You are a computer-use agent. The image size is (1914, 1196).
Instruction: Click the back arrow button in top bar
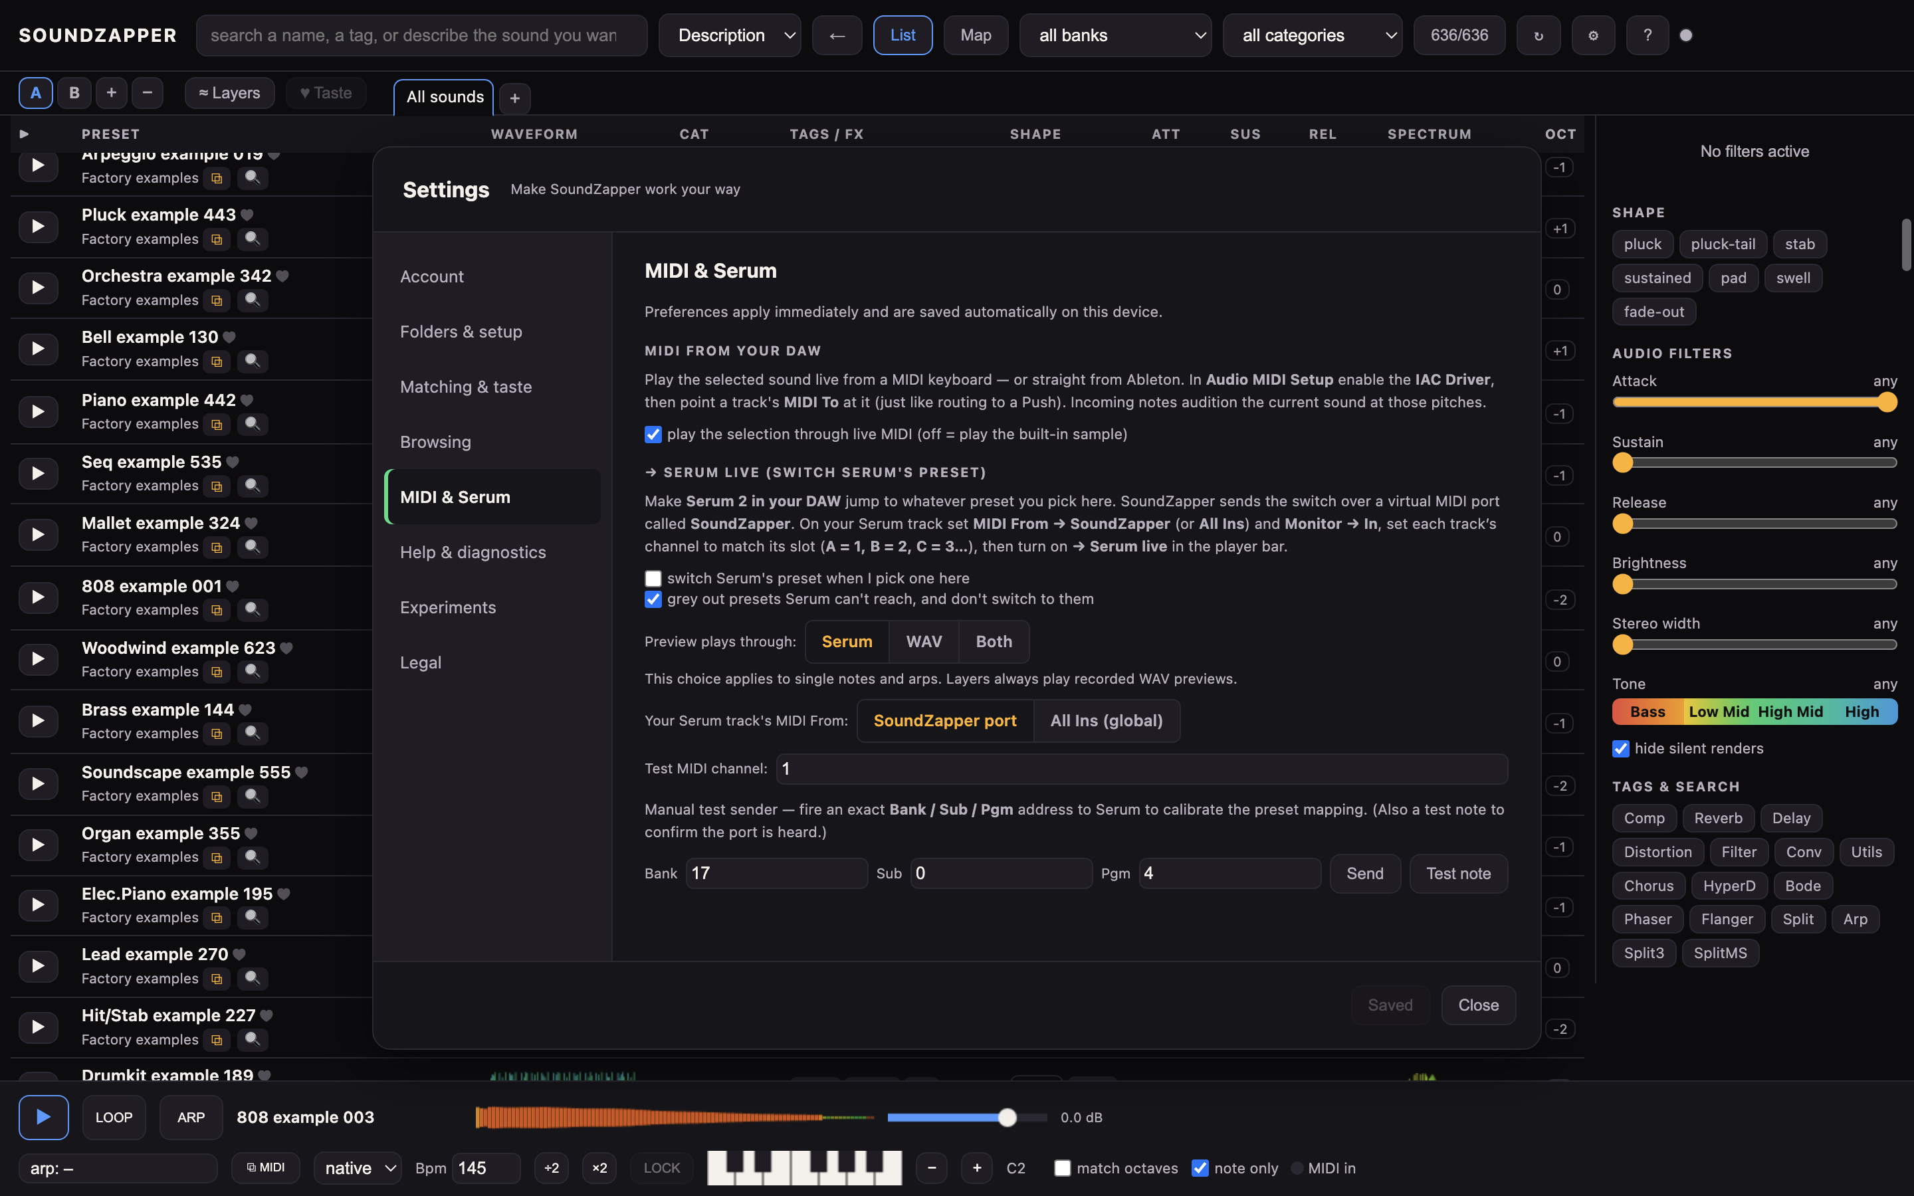pyautogui.click(x=837, y=36)
